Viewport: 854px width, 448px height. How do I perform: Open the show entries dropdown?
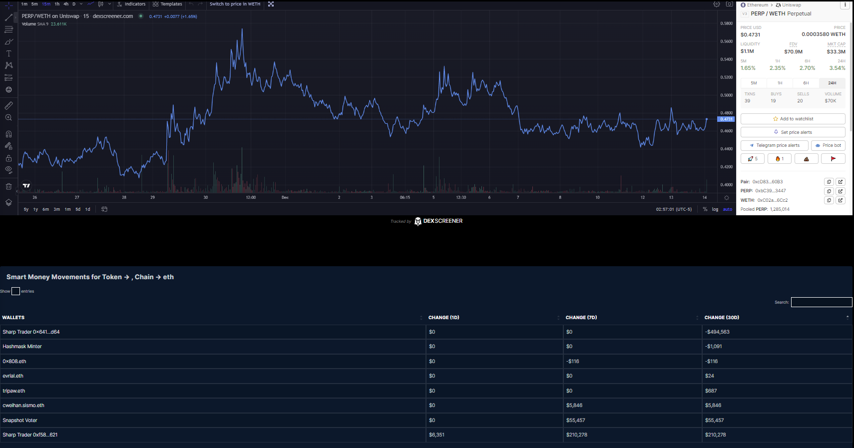coord(15,291)
